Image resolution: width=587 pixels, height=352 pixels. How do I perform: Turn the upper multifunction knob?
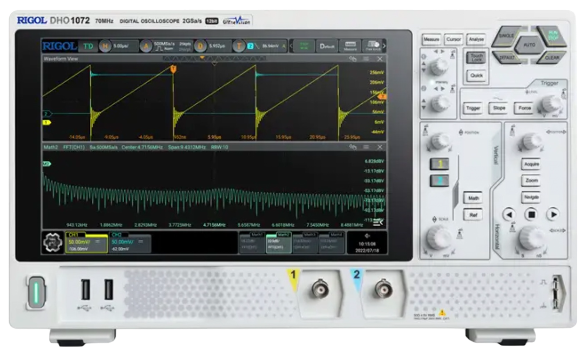[x=439, y=67]
